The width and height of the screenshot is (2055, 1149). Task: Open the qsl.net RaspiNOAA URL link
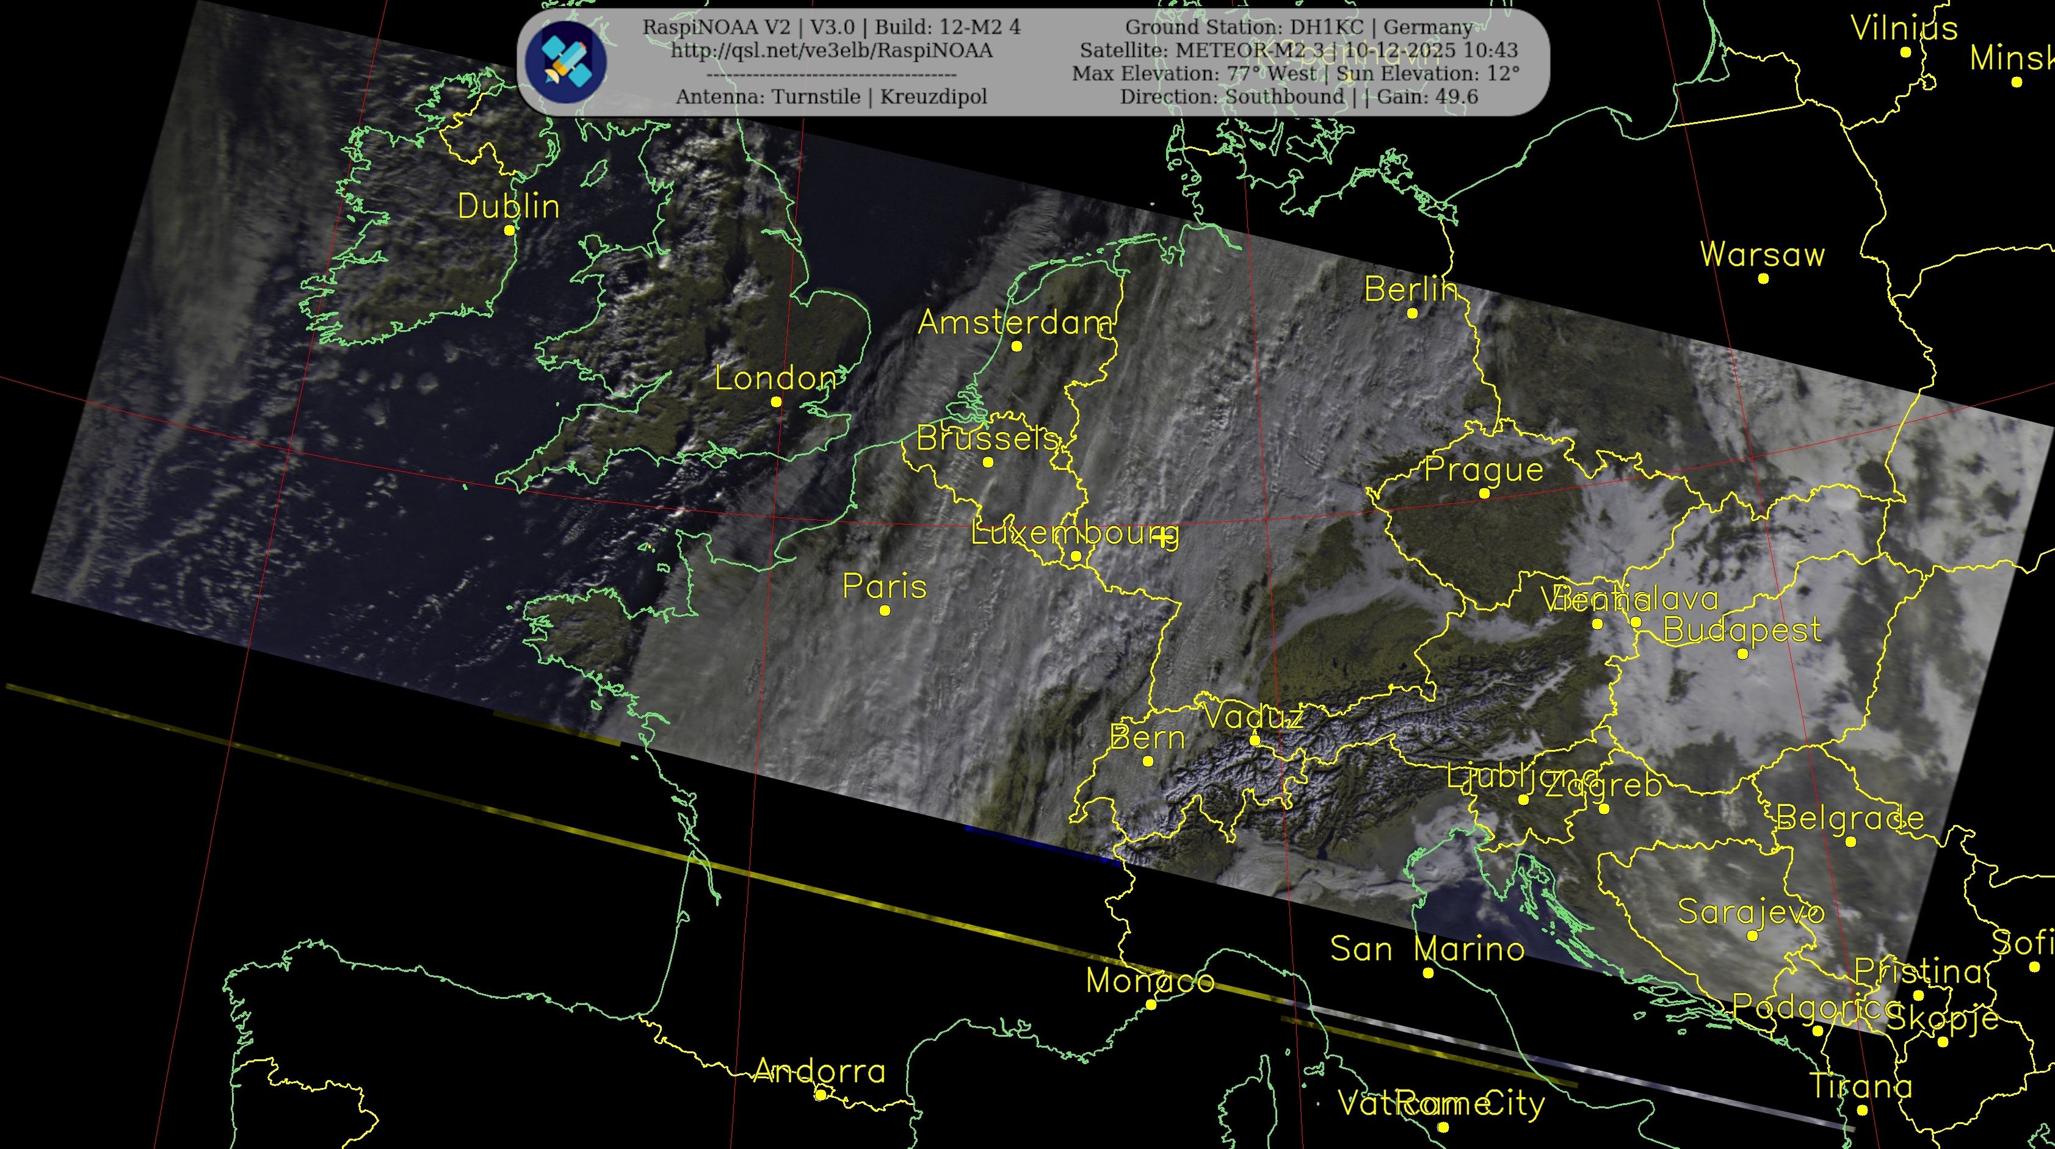832,50
